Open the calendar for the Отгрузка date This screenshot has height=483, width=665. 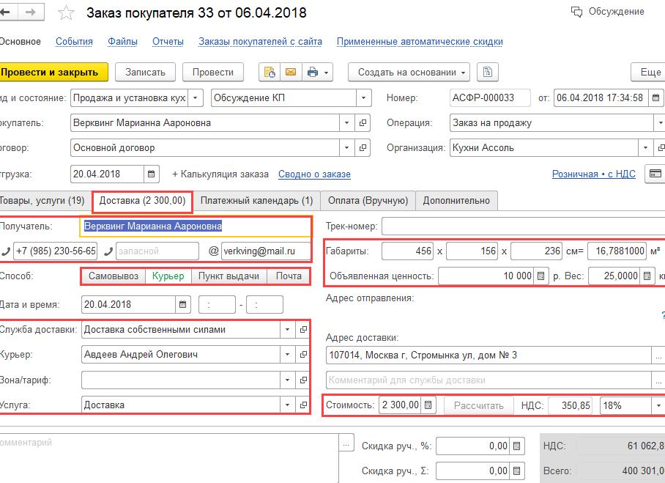(152, 174)
